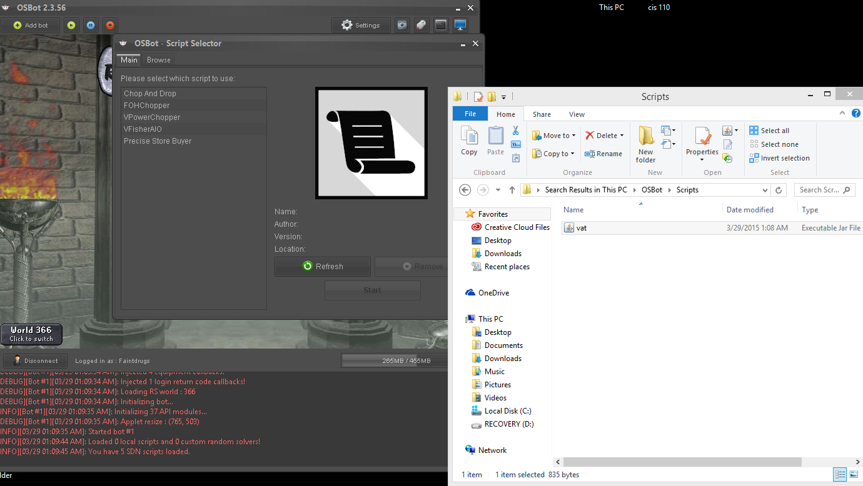
Task: Open the address bar history dropdown
Action: 765,190
